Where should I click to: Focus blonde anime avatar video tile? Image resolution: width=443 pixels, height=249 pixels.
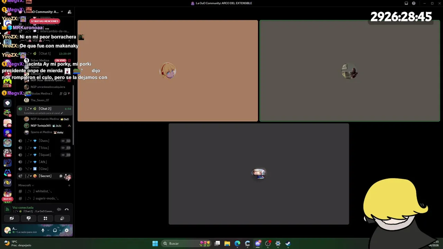(x=168, y=71)
